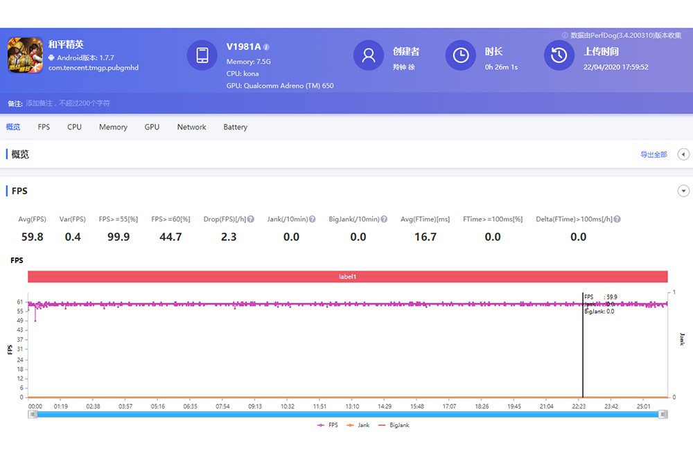The height and width of the screenshot is (461, 693).
Task: Click the info icon beside V1981A
Action: tap(267, 47)
